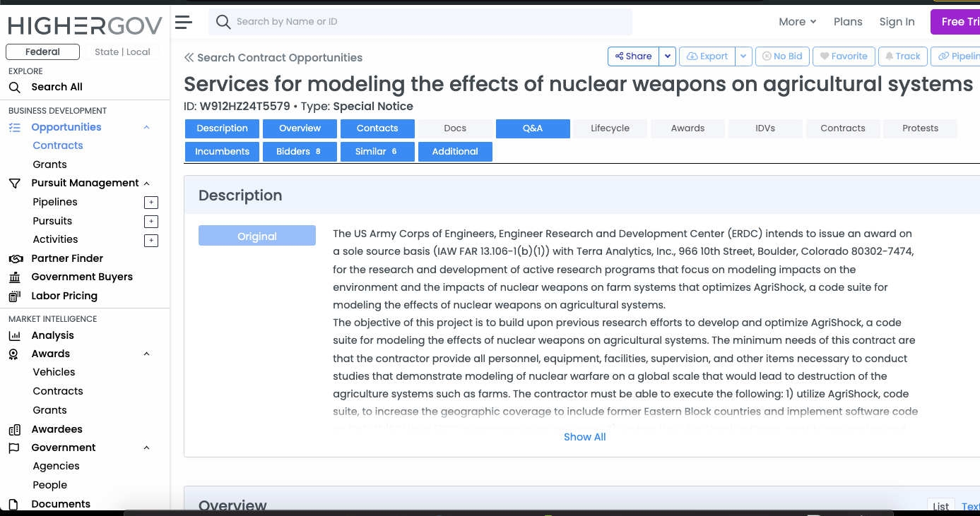Open the Share dropdown arrow

(668, 56)
